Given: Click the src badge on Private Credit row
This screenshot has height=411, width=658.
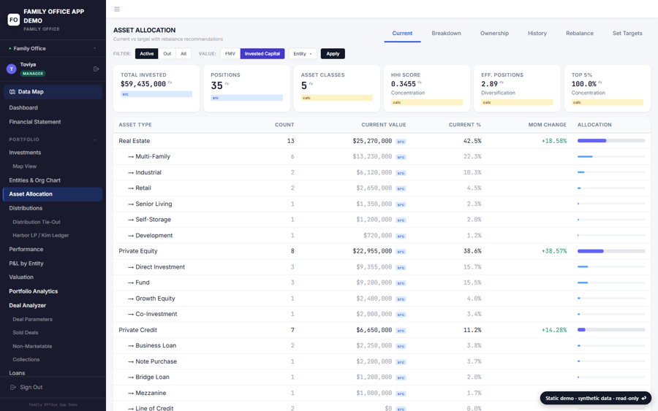Looking at the screenshot, I should [401, 331].
